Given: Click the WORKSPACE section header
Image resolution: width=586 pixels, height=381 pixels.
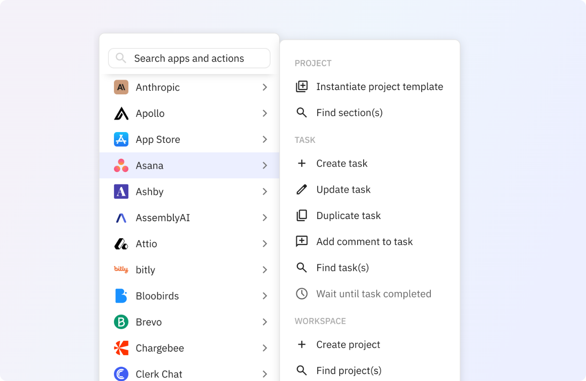Looking at the screenshot, I should (320, 321).
